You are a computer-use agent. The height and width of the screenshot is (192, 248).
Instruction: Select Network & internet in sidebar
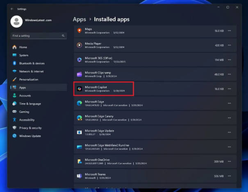tap(39, 71)
